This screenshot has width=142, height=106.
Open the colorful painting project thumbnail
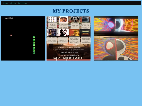pos(116,38)
